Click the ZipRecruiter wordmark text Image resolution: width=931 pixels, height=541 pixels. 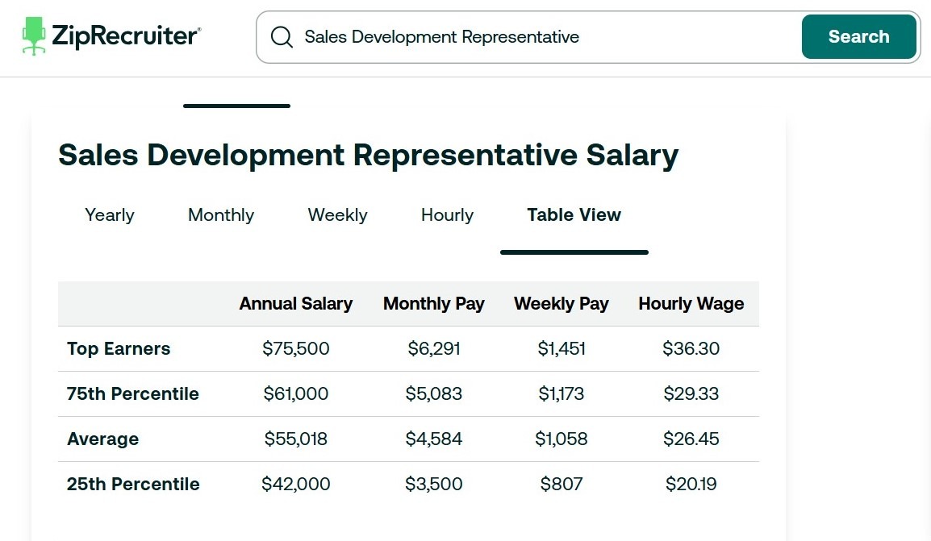point(126,36)
